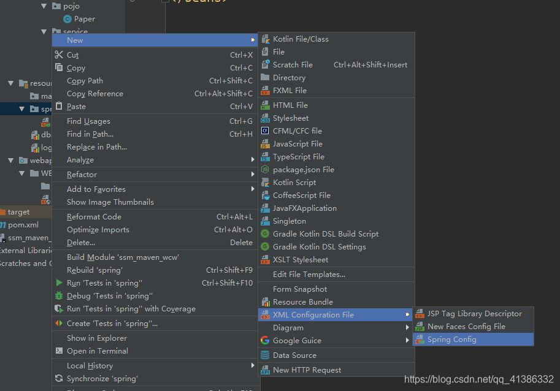The width and height of the screenshot is (560, 391).
Task: Click the Data Source database icon
Action: (265, 355)
